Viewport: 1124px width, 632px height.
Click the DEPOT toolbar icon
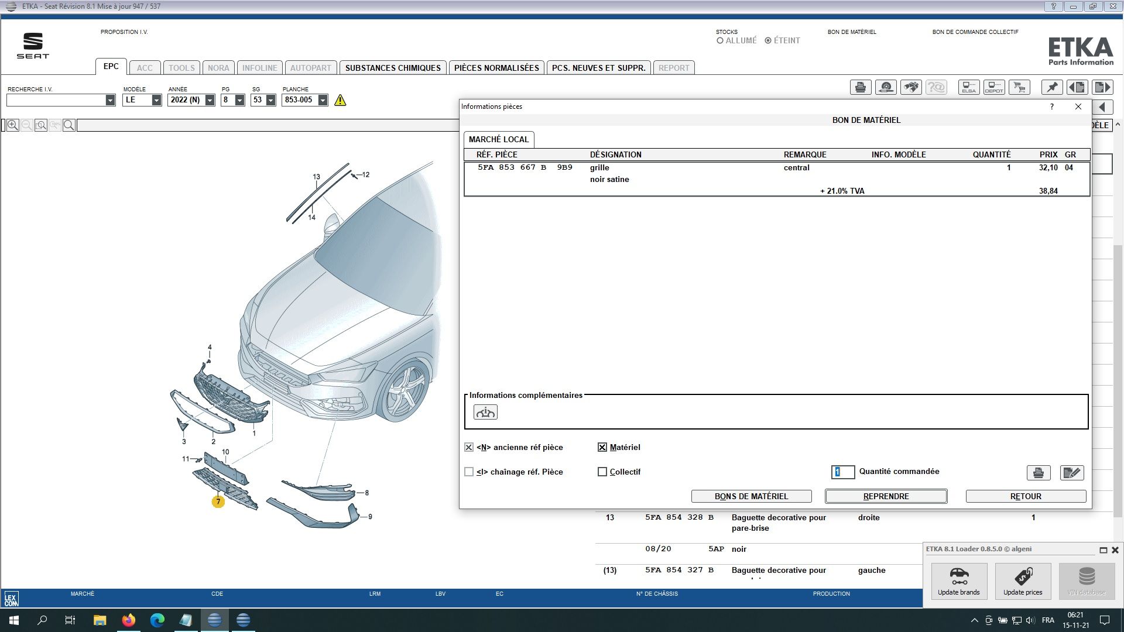pyautogui.click(x=994, y=88)
